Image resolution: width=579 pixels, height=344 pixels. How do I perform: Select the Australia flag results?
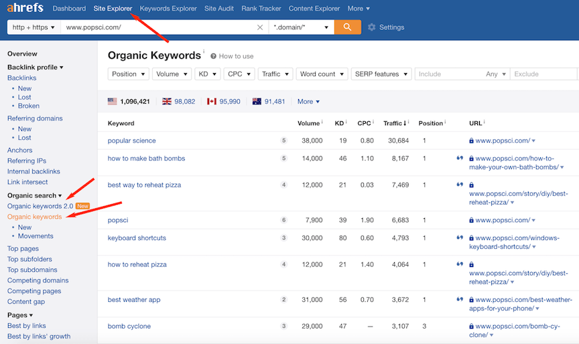click(x=257, y=102)
